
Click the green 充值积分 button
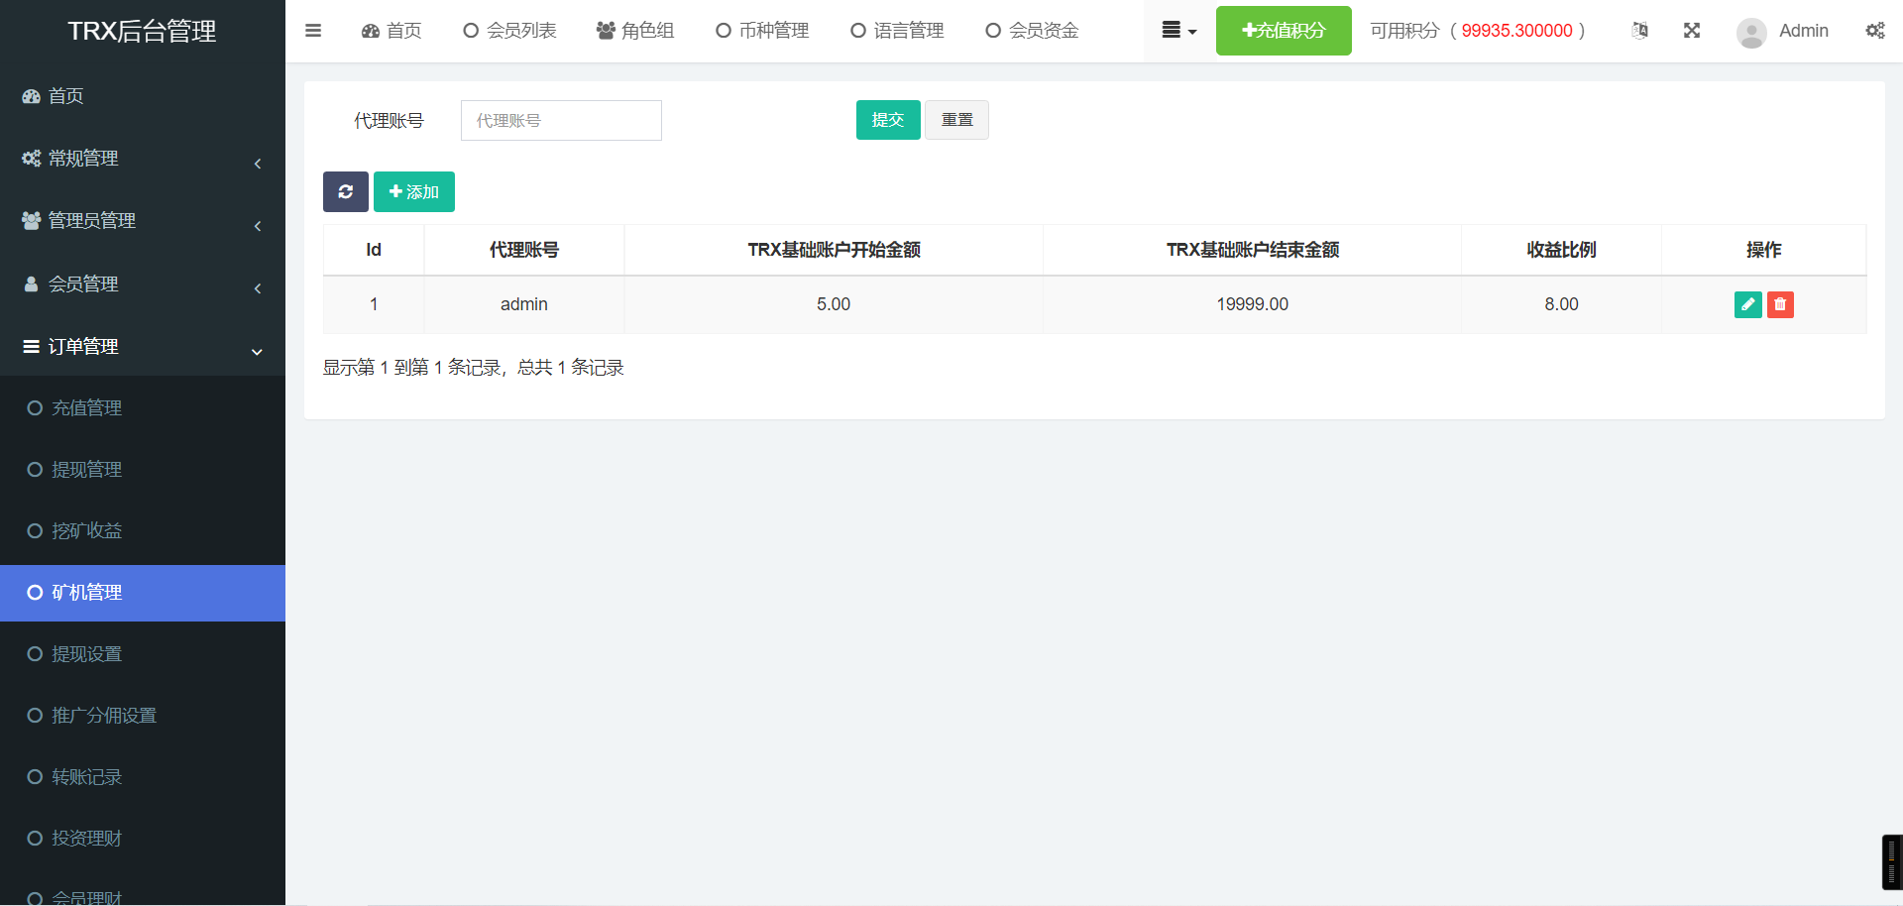pos(1283,31)
